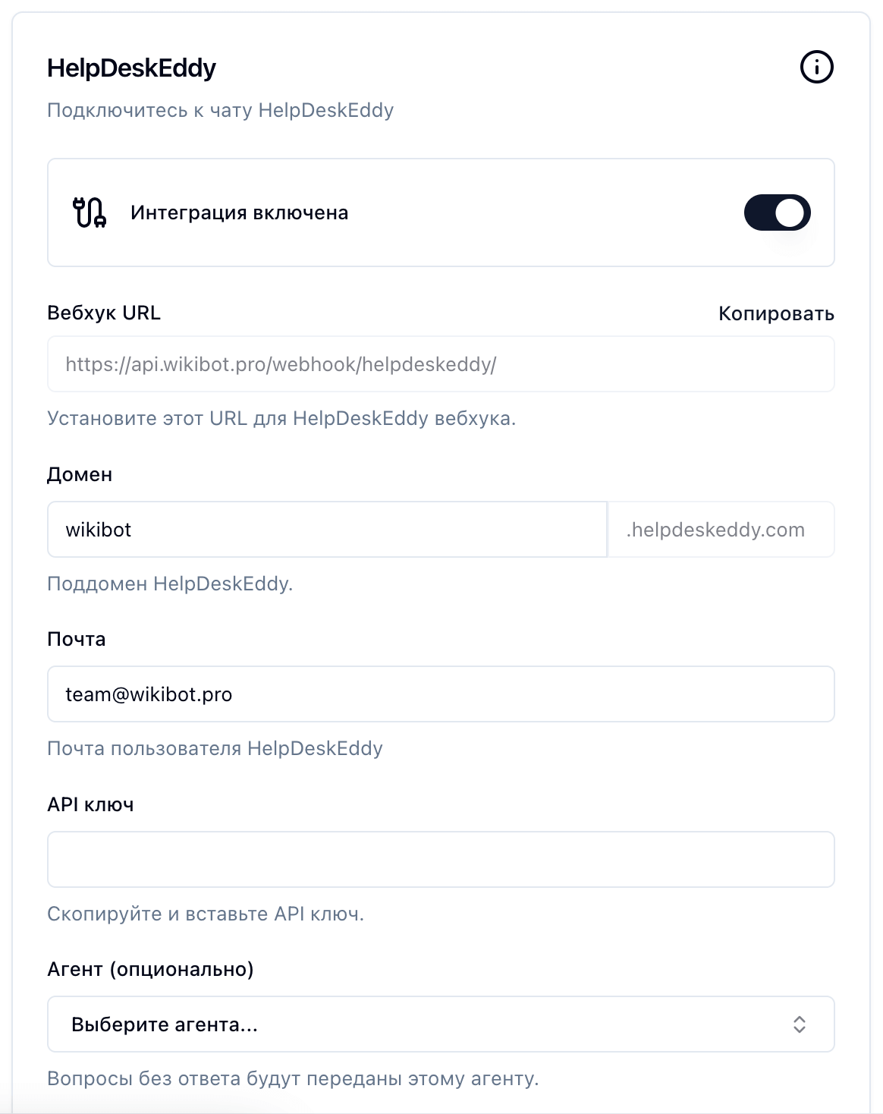Click the up-down chevron in agent selector
This screenshot has width=883, height=1114.
pos(799,1024)
